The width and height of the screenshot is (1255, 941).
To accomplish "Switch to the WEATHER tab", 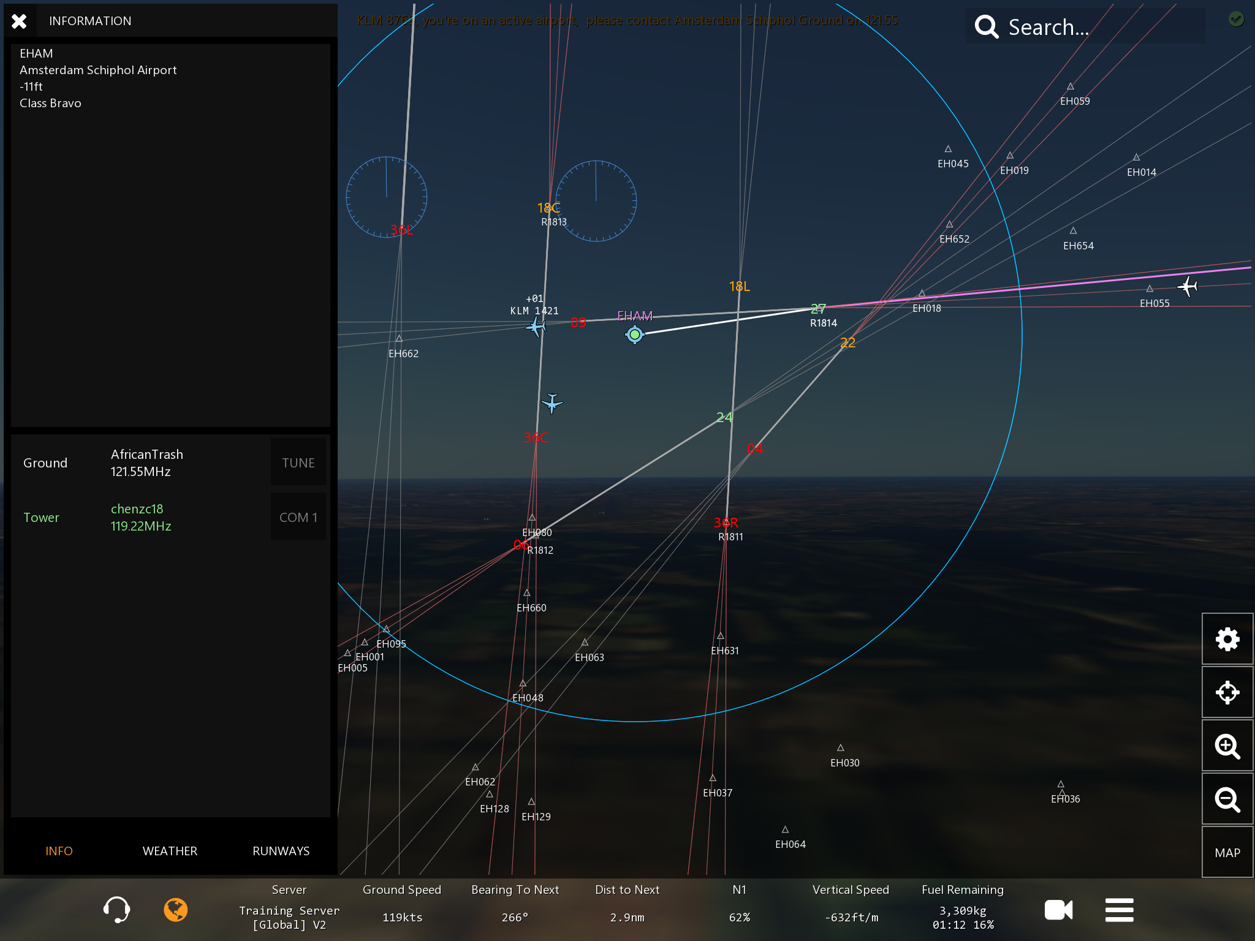I will (x=170, y=851).
